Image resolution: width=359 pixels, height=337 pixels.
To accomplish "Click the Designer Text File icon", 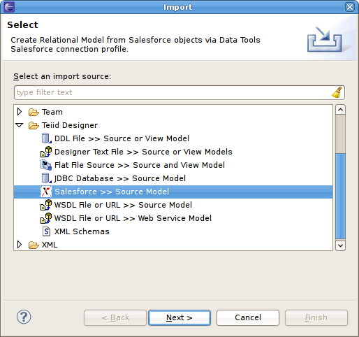I will tap(46, 152).
